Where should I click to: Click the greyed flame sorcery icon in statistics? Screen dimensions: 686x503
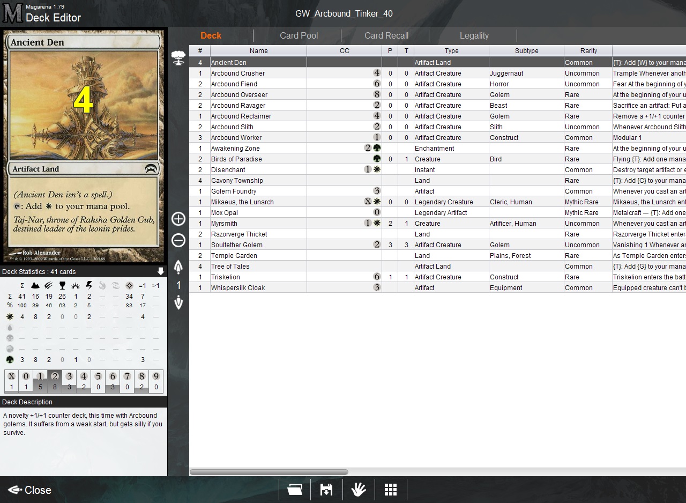click(x=102, y=285)
